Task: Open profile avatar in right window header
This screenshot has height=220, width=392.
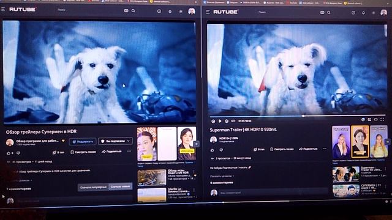Action: click(x=384, y=12)
